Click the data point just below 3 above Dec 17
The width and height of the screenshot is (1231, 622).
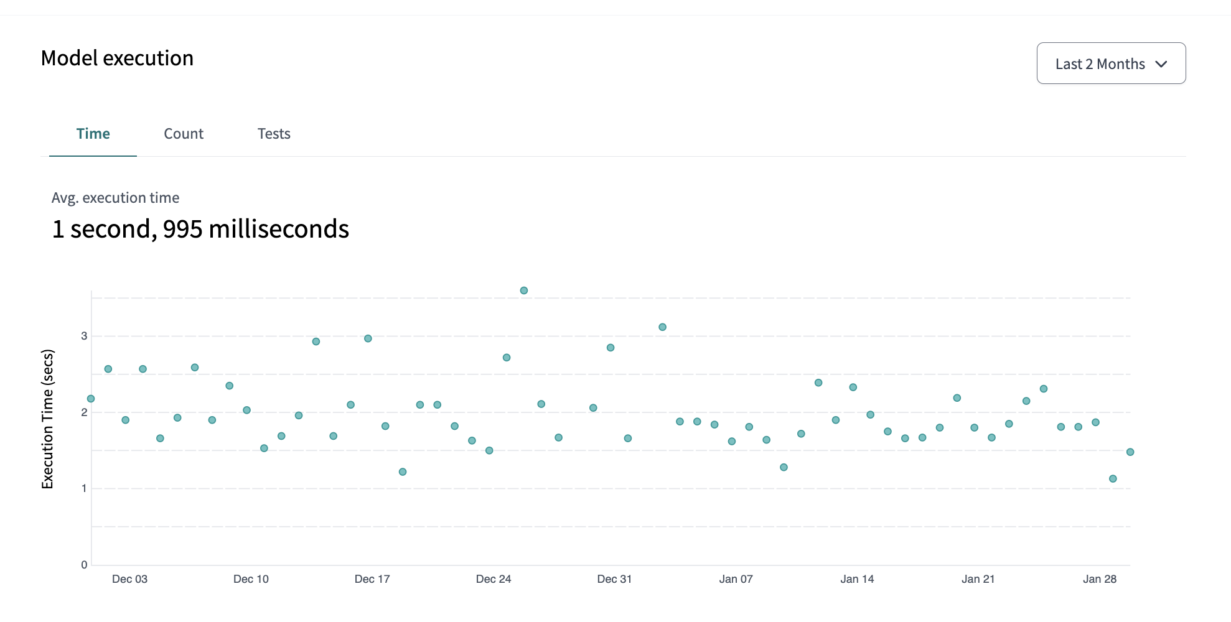point(368,338)
